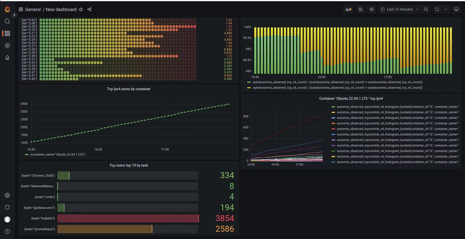Select the Search icon in the sidebar

7,21
